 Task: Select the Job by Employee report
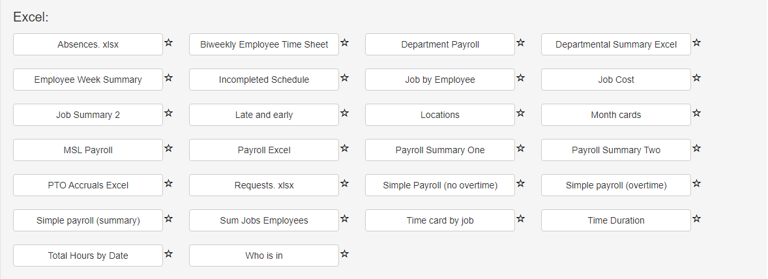pyautogui.click(x=440, y=80)
